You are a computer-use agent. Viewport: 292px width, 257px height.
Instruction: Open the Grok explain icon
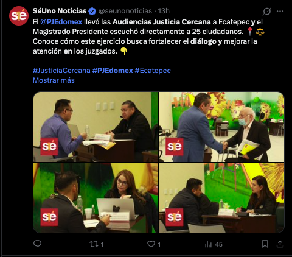tap(267, 12)
